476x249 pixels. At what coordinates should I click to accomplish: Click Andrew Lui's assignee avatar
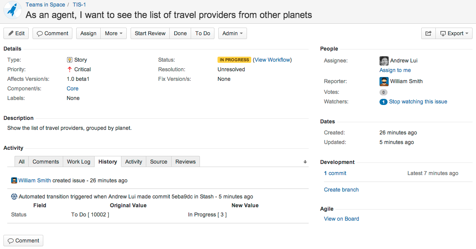384,61
